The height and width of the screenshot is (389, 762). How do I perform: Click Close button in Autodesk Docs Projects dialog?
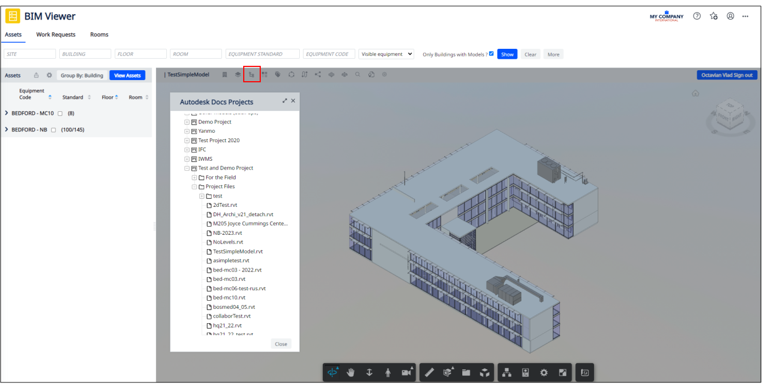pos(281,344)
